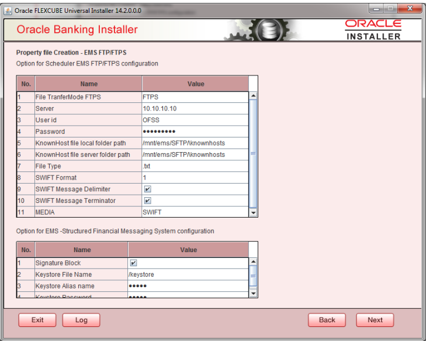Click scroll-up arrow of EMS Structured table

(x=253, y=261)
